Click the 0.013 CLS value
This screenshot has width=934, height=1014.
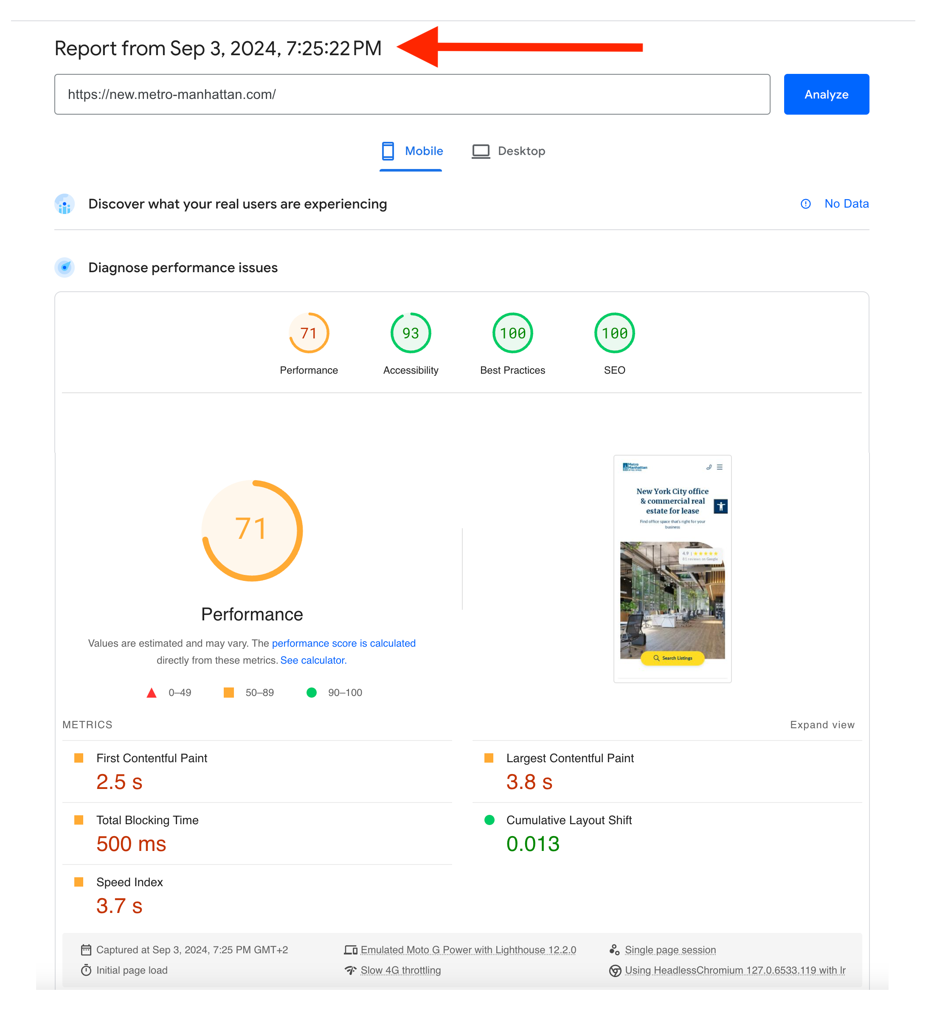click(x=533, y=844)
